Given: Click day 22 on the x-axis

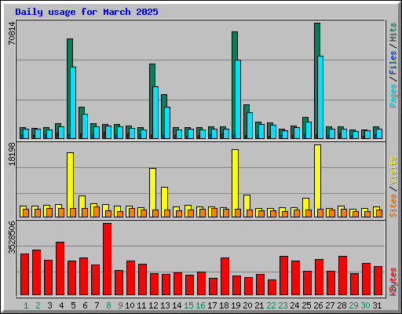Looking at the screenshot, I should 271,305.
